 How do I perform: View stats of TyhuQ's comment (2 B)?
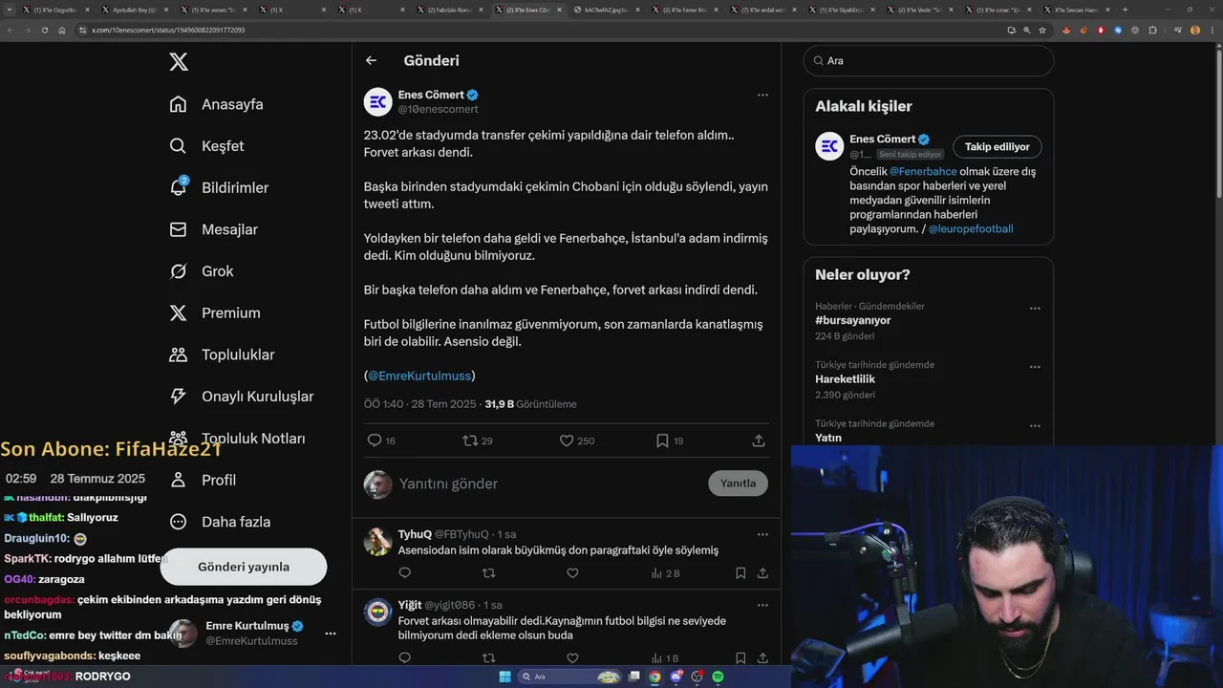coord(665,573)
